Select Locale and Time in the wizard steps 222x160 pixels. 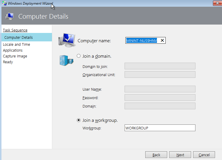point(16,44)
